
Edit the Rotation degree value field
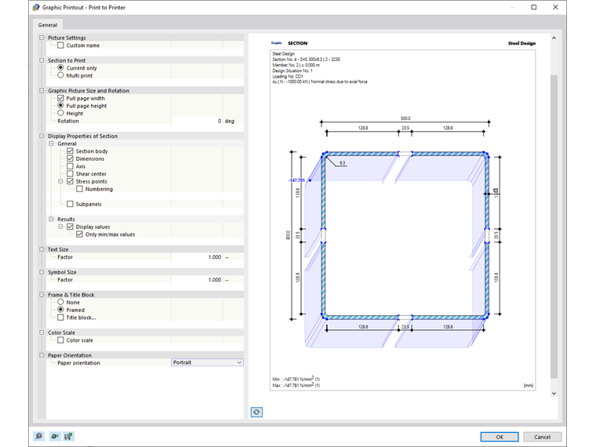point(197,121)
